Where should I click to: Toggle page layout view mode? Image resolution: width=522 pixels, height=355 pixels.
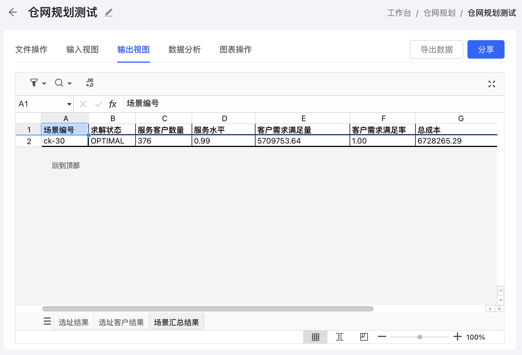click(364, 337)
